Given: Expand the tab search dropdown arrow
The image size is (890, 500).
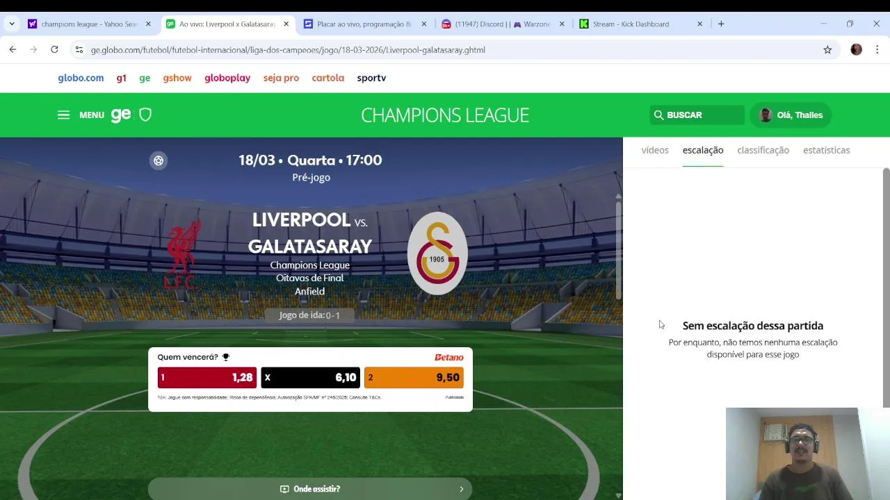Looking at the screenshot, I should pyautogui.click(x=12, y=24).
